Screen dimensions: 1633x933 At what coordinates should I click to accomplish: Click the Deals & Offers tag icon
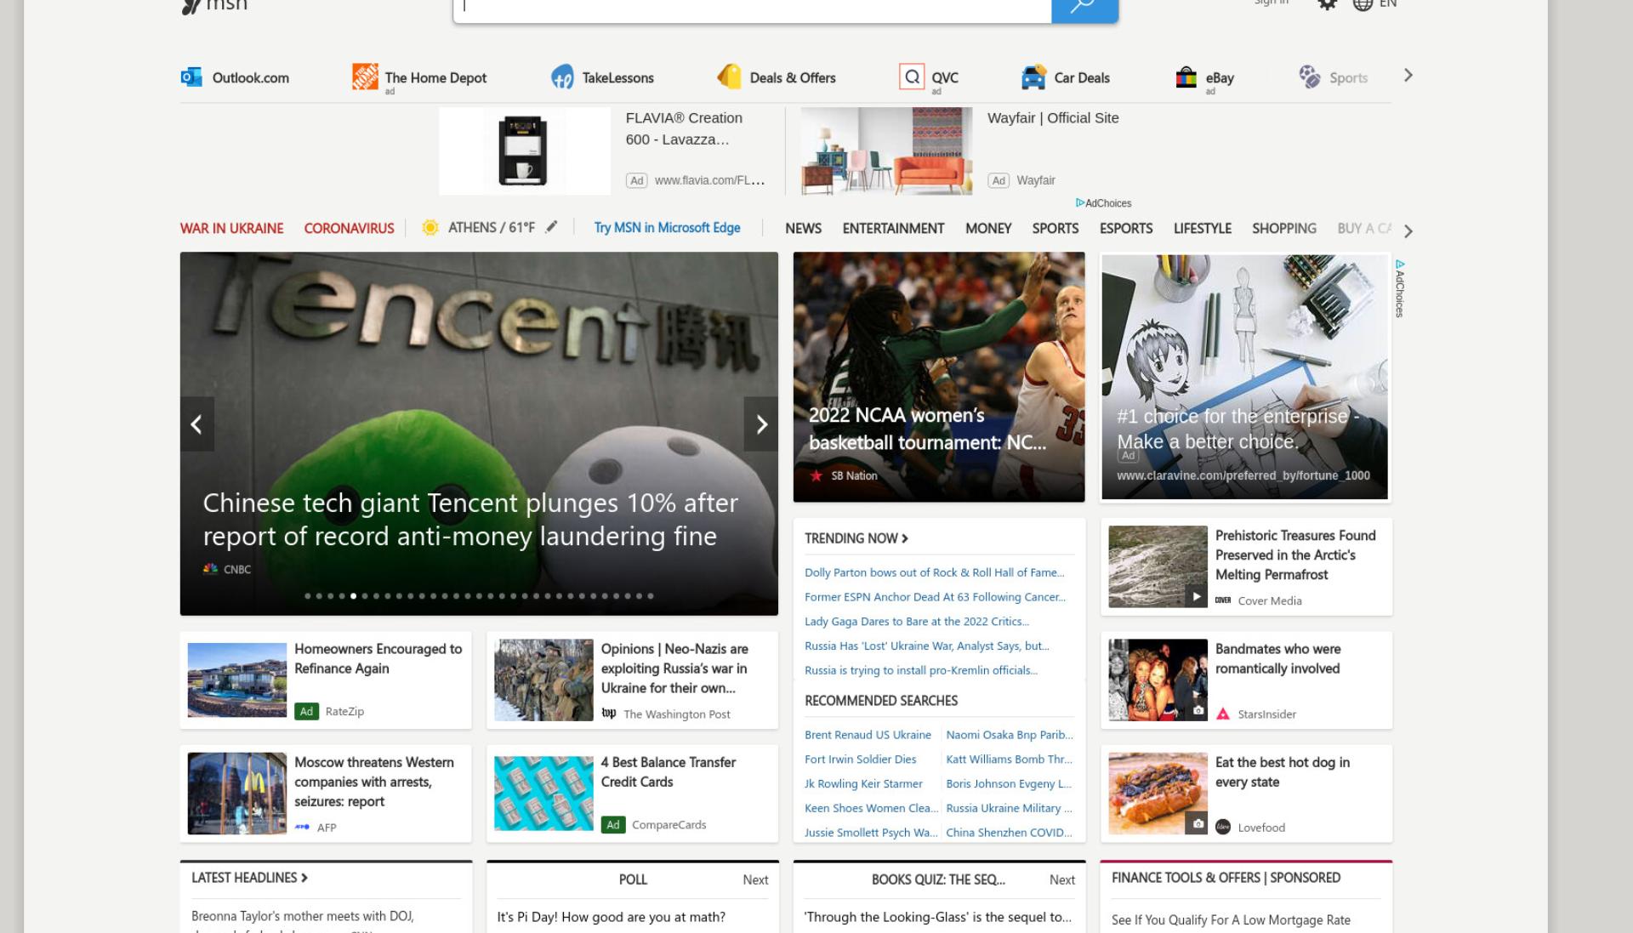(729, 77)
